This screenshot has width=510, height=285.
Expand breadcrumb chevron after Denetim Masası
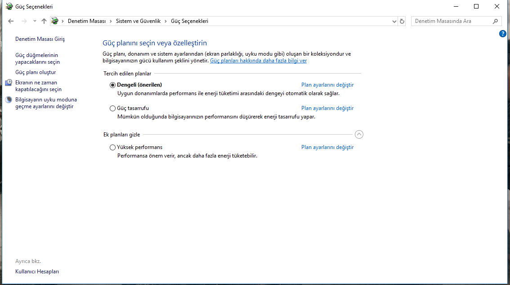click(111, 21)
